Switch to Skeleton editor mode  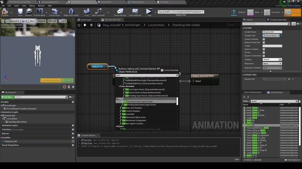coord(238,12)
